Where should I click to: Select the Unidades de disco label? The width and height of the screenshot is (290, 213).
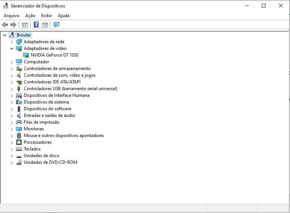click(42, 156)
